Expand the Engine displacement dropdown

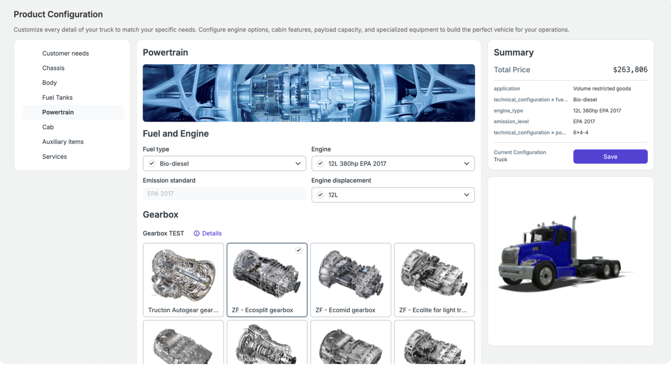(467, 195)
